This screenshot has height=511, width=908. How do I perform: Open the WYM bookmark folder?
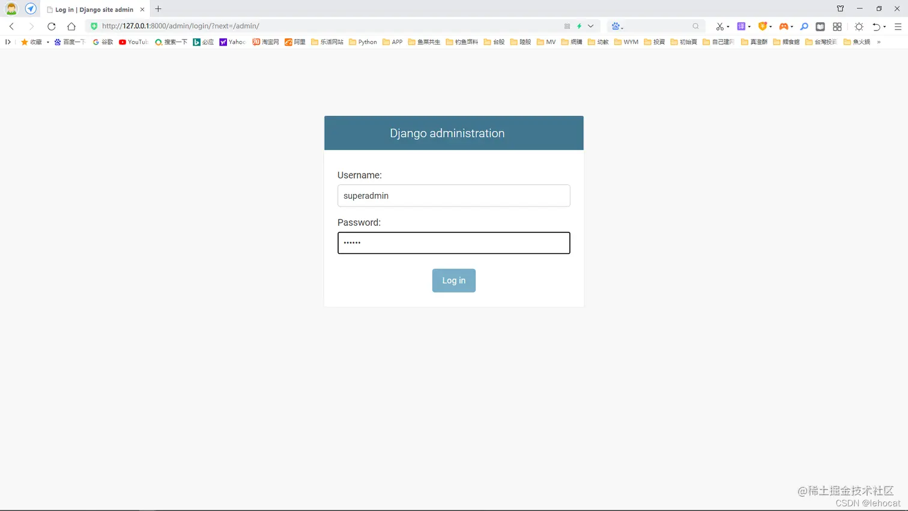click(x=626, y=42)
